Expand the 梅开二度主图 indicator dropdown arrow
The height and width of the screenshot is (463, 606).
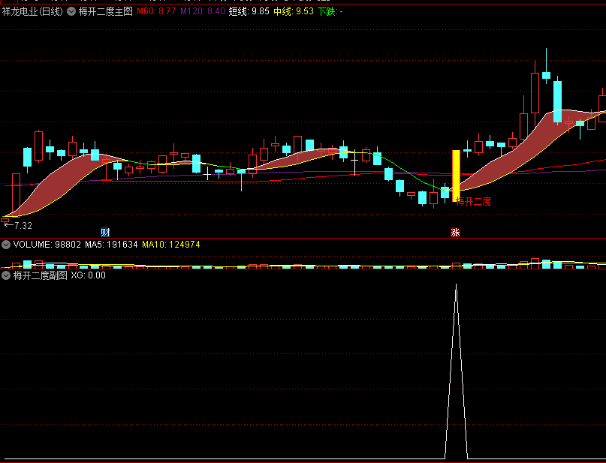tap(71, 11)
